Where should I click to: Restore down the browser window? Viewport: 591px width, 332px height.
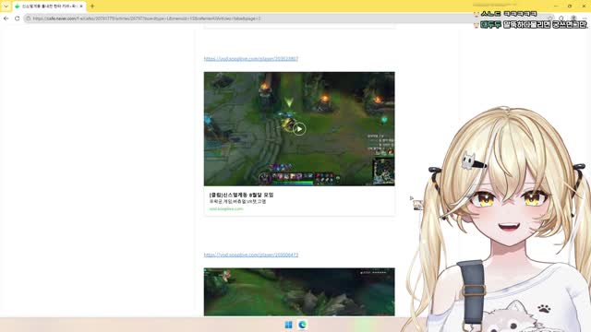[x=570, y=6]
